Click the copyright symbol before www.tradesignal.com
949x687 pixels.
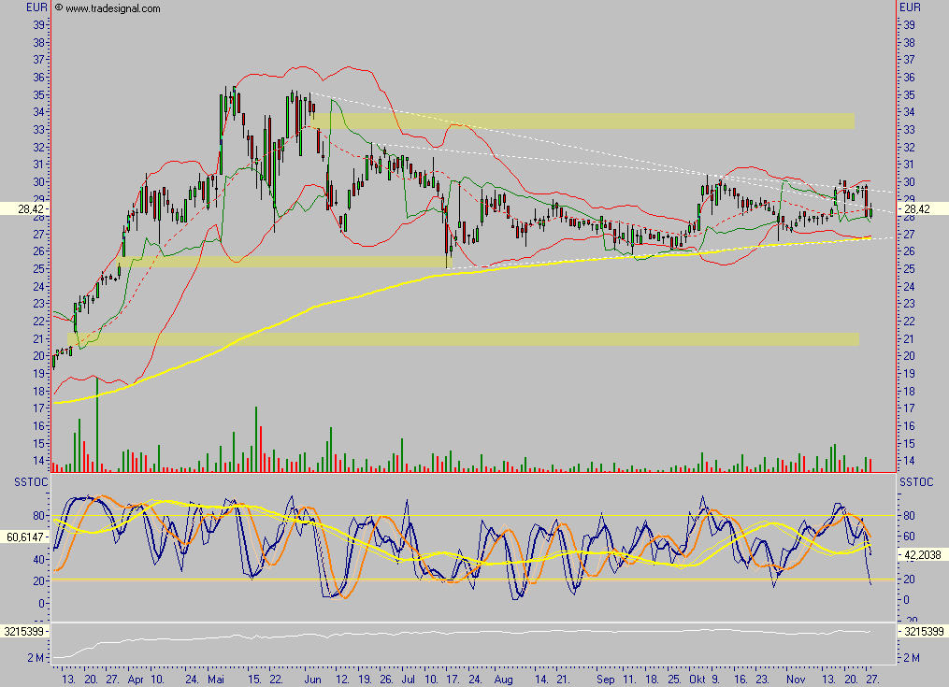pyautogui.click(x=59, y=7)
